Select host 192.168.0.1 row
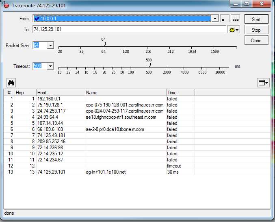Viewport: 275px width, 222px height. (137, 99)
